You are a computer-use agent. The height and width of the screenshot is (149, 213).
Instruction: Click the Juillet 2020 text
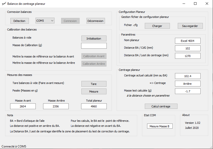tap(192, 128)
